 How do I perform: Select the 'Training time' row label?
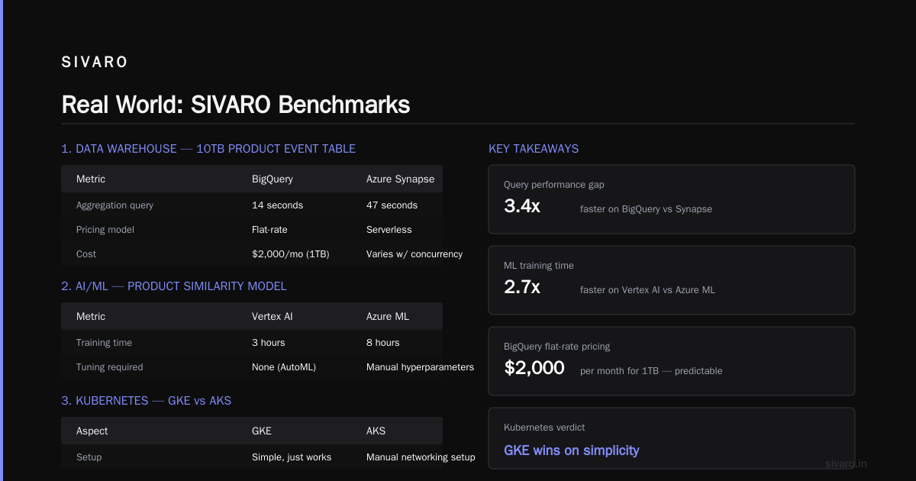tap(104, 343)
